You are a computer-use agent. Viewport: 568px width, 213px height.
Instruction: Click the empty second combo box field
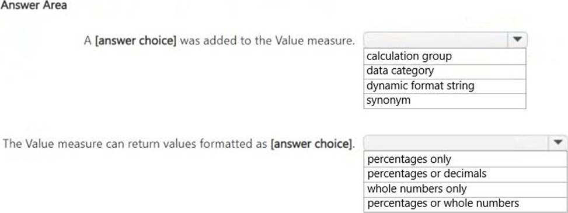457,143
